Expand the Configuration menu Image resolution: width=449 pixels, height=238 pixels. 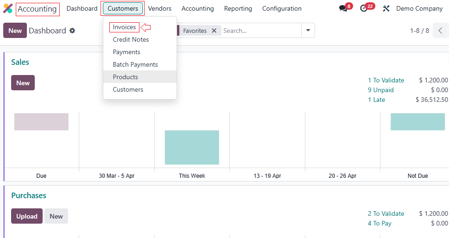point(282,9)
